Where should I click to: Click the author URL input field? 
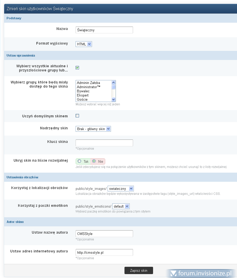tap(104, 252)
